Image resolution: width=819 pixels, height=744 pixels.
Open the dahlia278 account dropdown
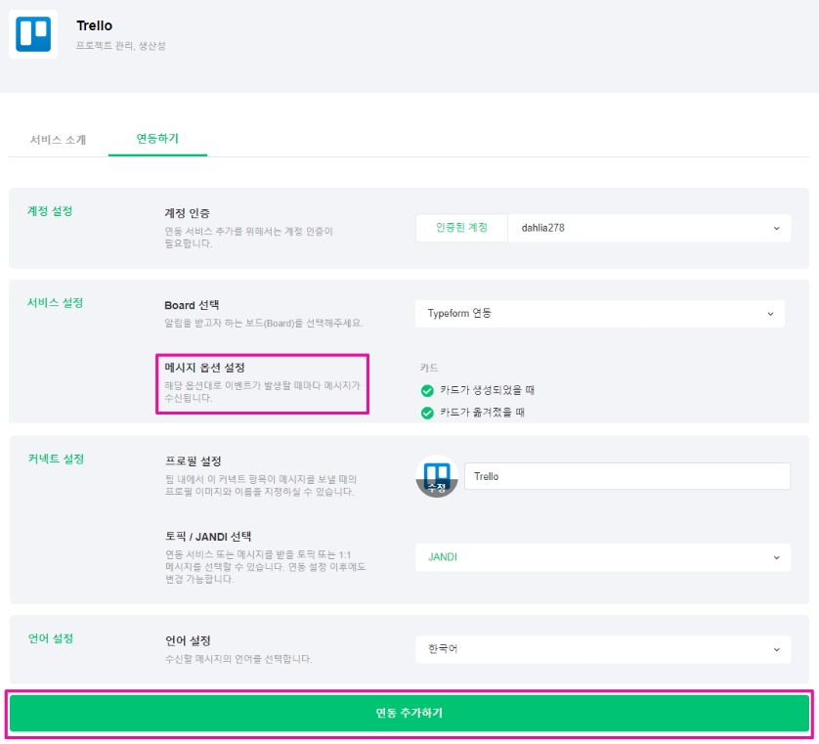coord(649,228)
